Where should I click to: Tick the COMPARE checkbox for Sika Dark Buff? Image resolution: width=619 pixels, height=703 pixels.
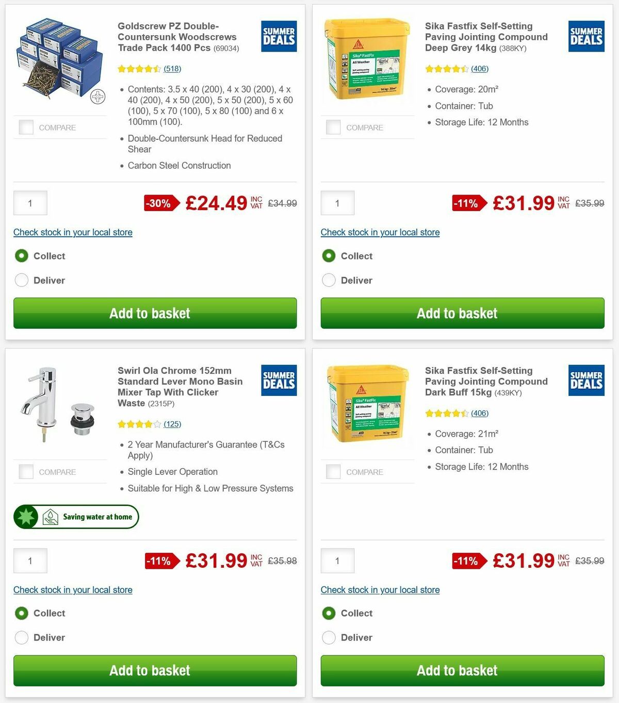[333, 471]
